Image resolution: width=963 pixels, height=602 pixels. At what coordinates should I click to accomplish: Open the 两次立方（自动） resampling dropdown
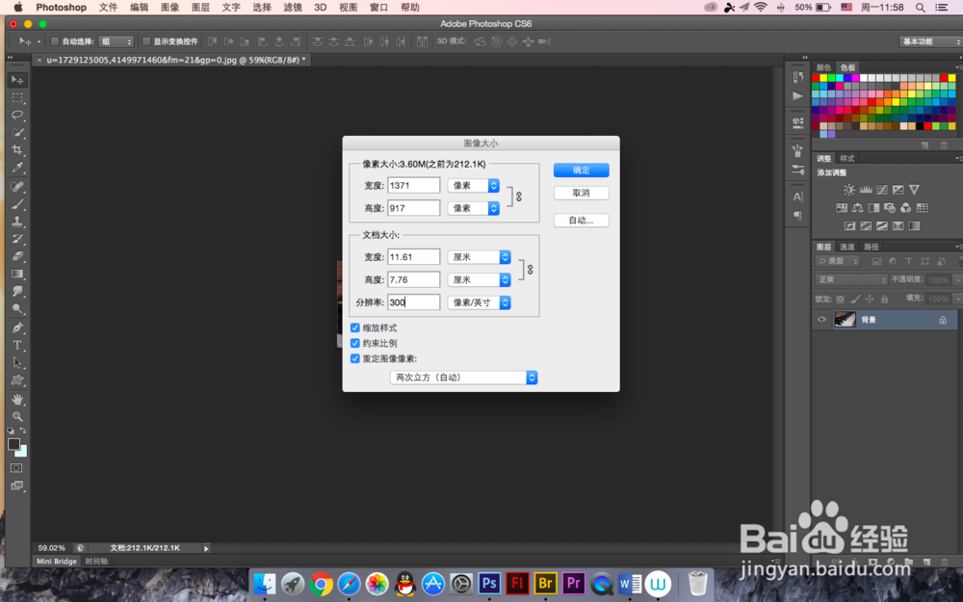click(x=464, y=378)
